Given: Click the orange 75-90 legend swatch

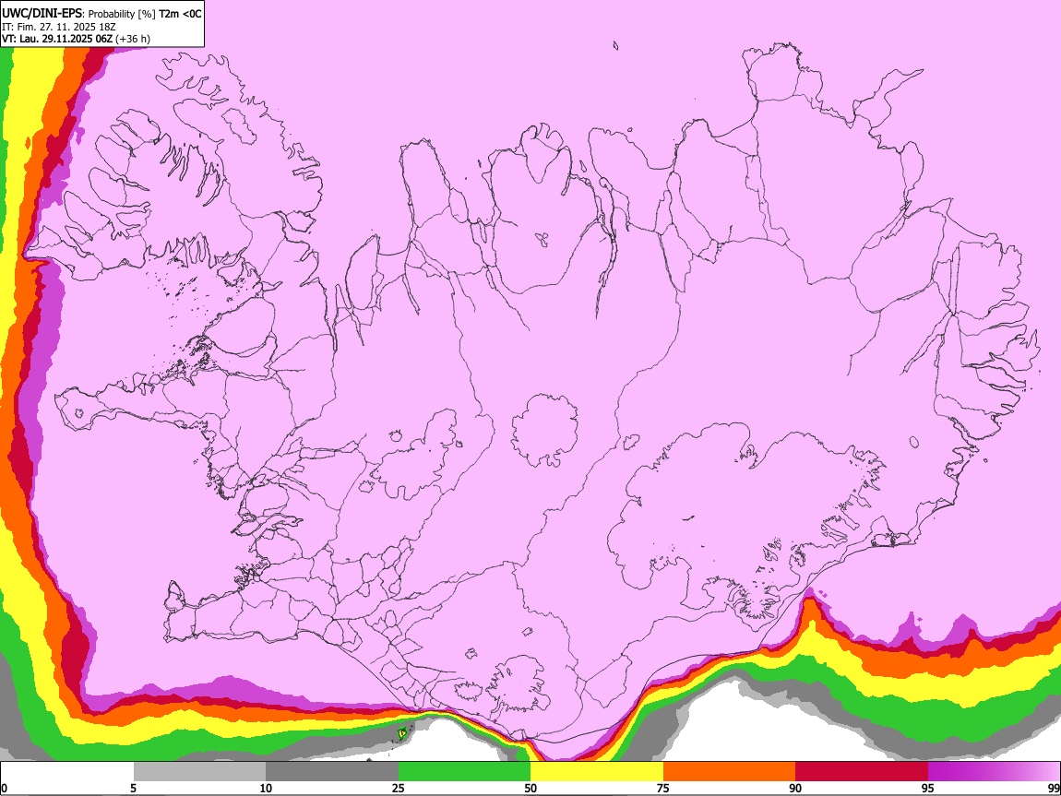Looking at the screenshot, I should 729,771.
